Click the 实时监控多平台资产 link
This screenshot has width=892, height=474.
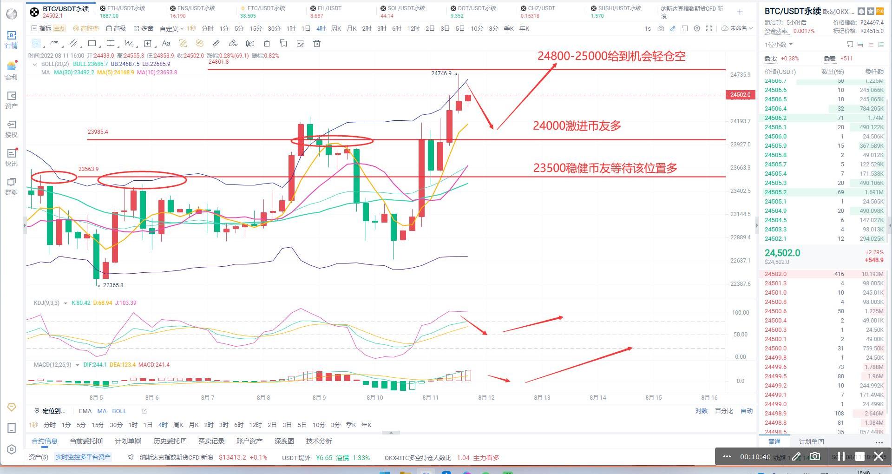click(x=83, y=457)
